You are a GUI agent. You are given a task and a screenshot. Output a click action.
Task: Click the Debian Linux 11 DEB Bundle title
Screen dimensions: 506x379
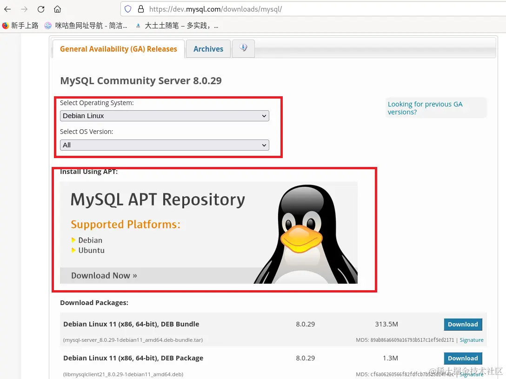click(x=131, y=324)
